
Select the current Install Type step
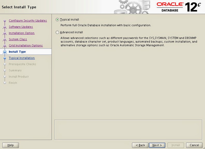coord(17,52)
